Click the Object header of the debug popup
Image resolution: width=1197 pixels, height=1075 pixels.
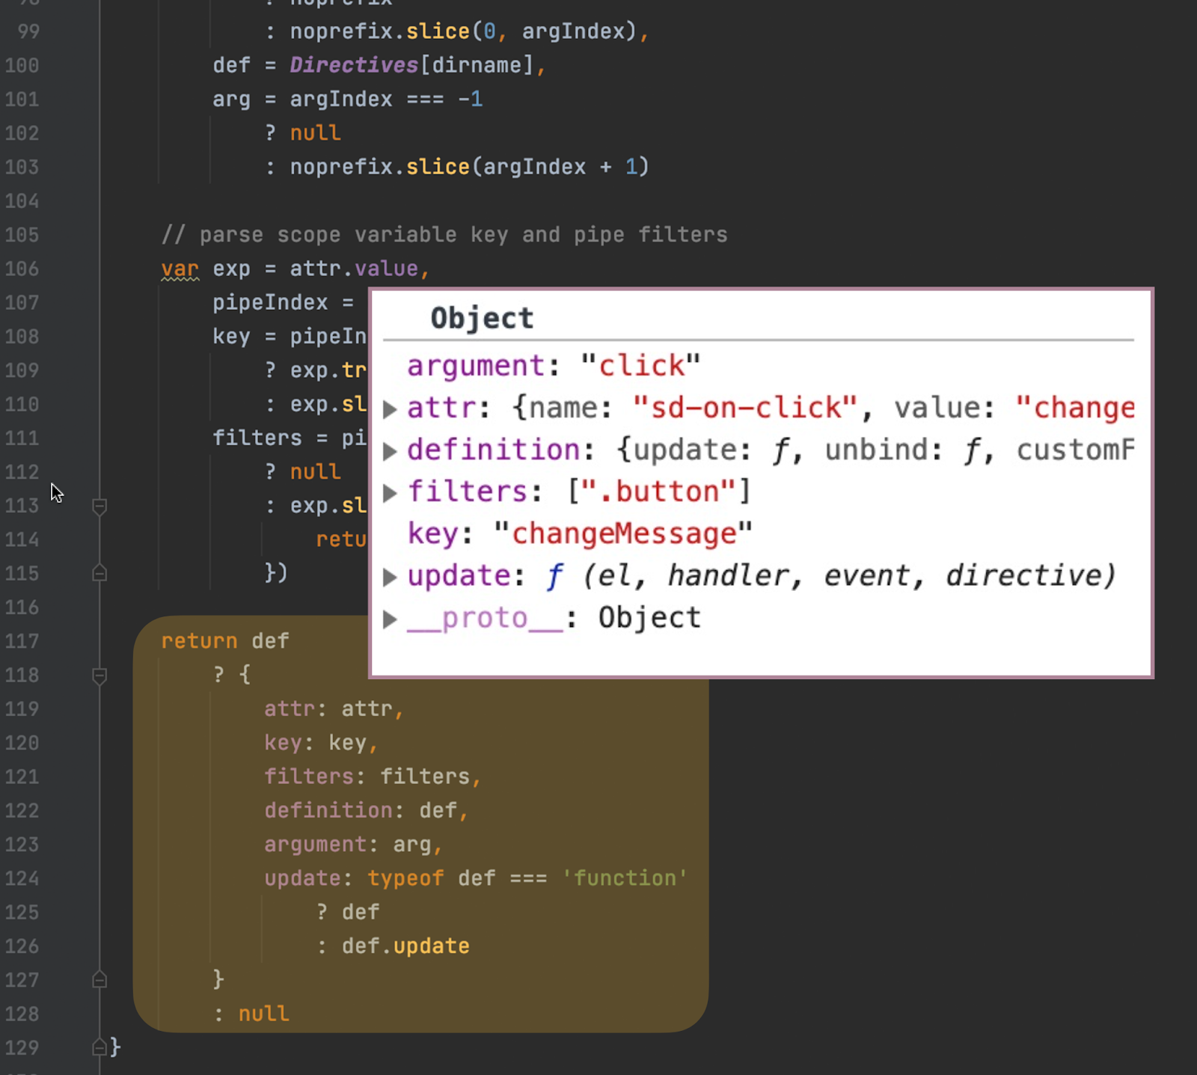[x=481, y=317]
